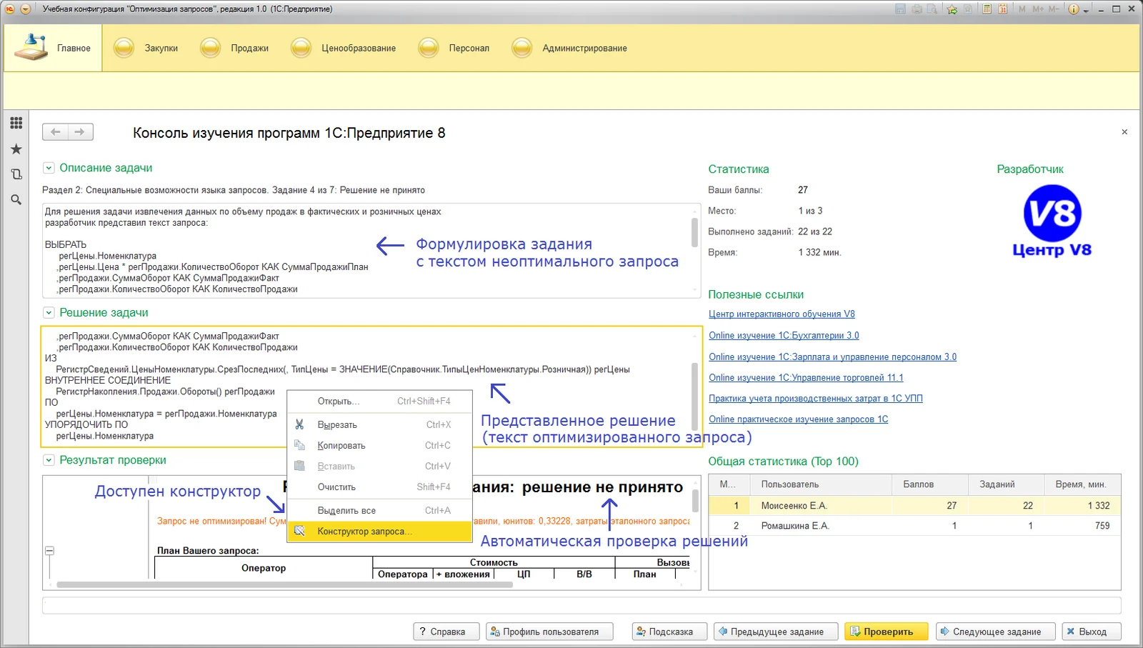Open the 1C application menu icon
This screenshot has width=1143, height=648.
[x=10, y=9]
